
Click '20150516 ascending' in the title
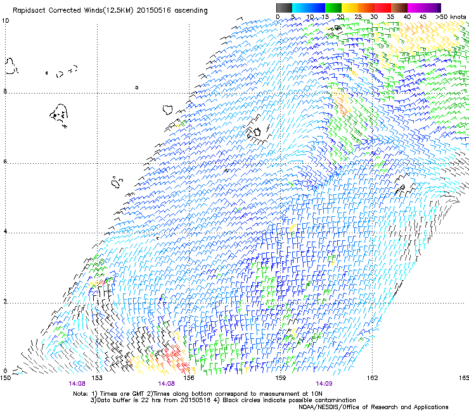tap(172, 11)
